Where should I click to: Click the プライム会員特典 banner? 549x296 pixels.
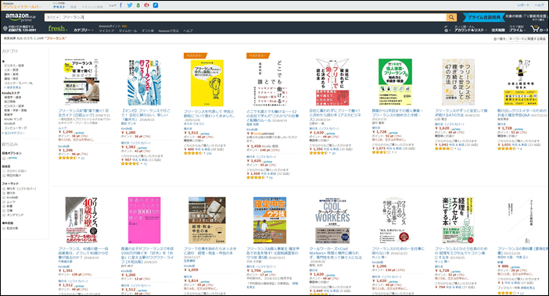[484, 17]
